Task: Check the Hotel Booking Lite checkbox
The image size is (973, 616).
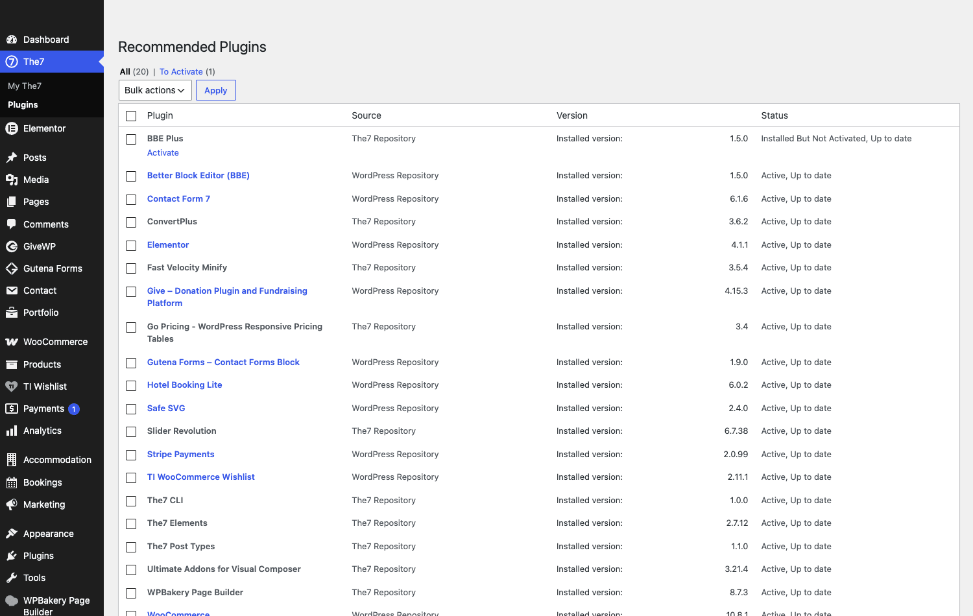Action: click(131, 386)
